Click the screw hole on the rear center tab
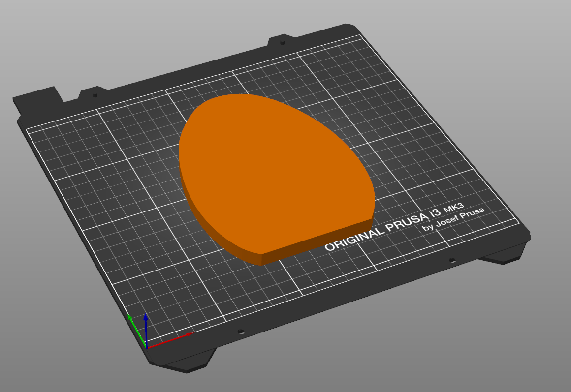This screenshot has width=571, height=392. coord(282,43)
